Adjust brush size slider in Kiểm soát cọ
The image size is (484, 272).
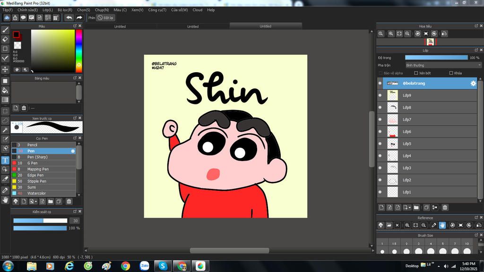pos(40,221)
